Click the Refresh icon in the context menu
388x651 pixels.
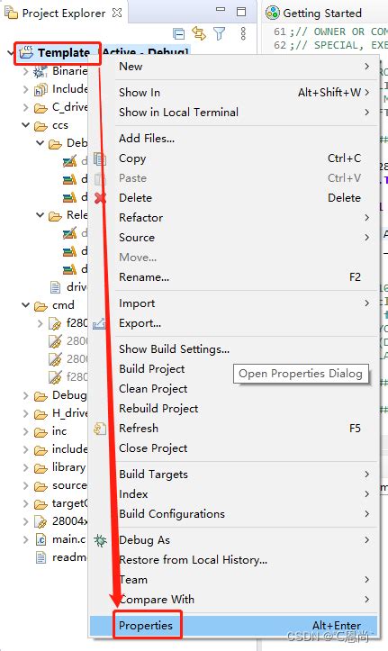(100, 429)
